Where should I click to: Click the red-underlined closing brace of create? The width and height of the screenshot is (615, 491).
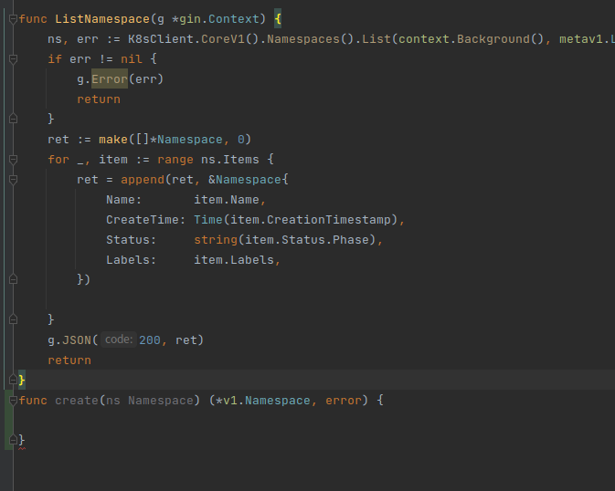coord(22,440)
